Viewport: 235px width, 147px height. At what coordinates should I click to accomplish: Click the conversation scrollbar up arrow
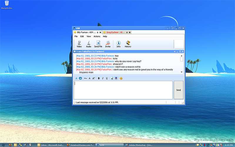click(x=182, y=56)
